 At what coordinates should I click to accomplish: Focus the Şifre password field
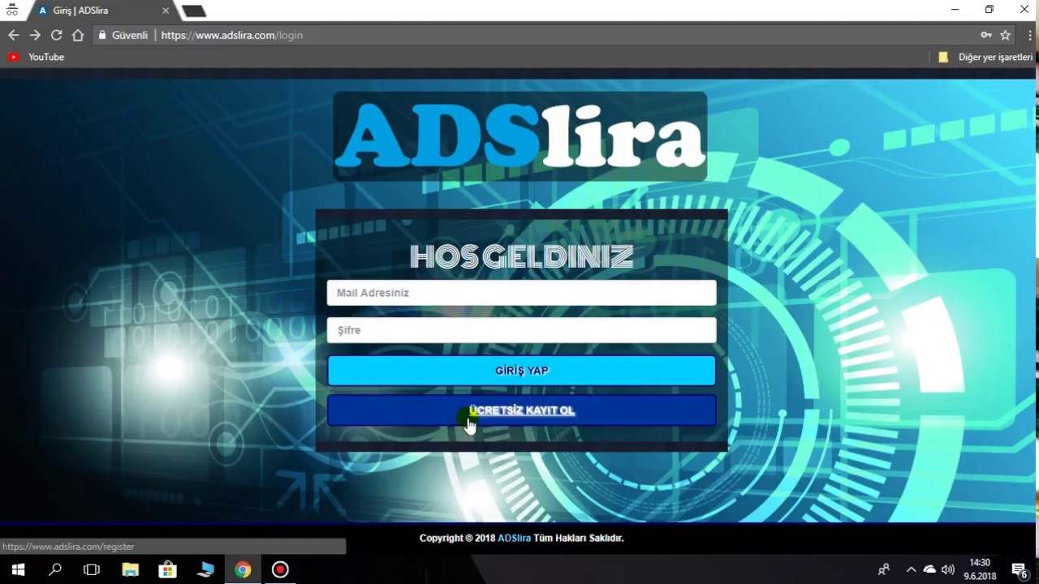coord(521,330)
